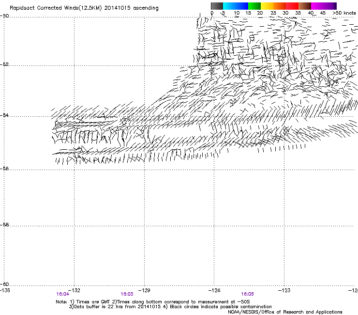
Task: Click the purple time stamp '16:04'
Action: [x=62, y=294]
